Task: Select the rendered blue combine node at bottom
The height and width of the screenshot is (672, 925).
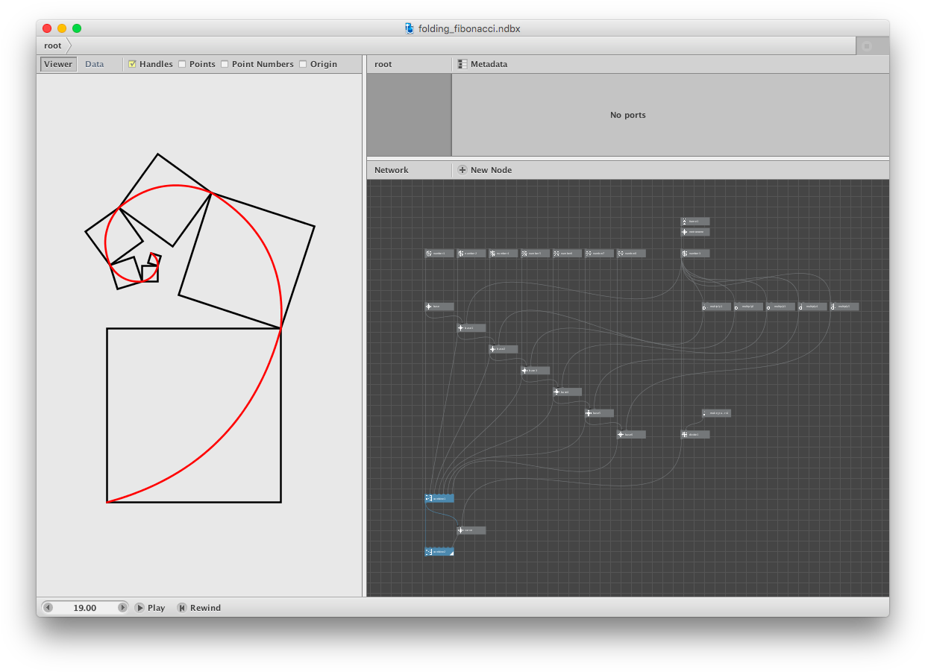Action: click(x=439, y=552)
